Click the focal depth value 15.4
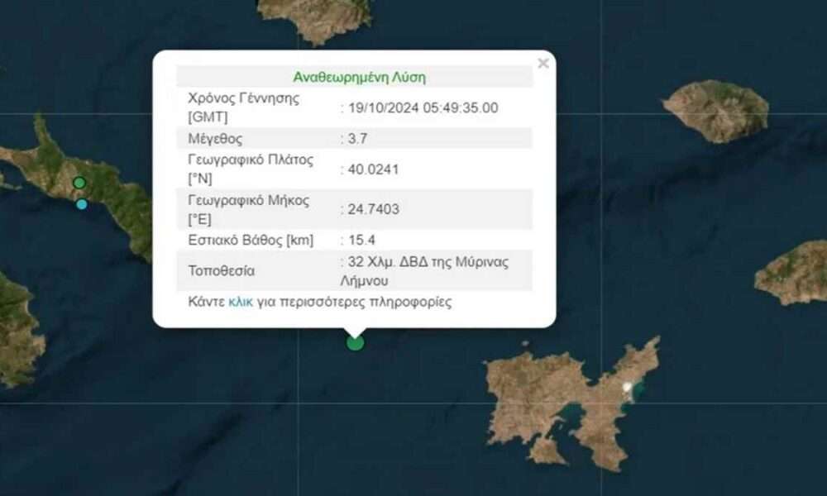 tap(362, 241)
